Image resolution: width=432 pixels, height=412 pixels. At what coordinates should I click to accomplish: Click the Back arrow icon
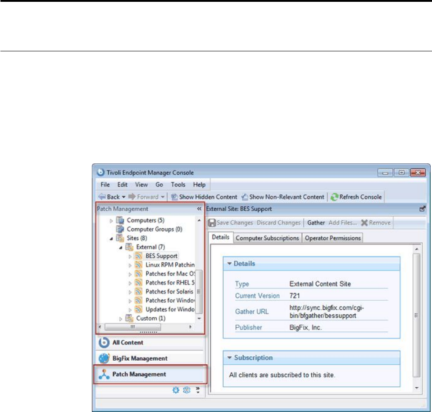click(102, 197)
